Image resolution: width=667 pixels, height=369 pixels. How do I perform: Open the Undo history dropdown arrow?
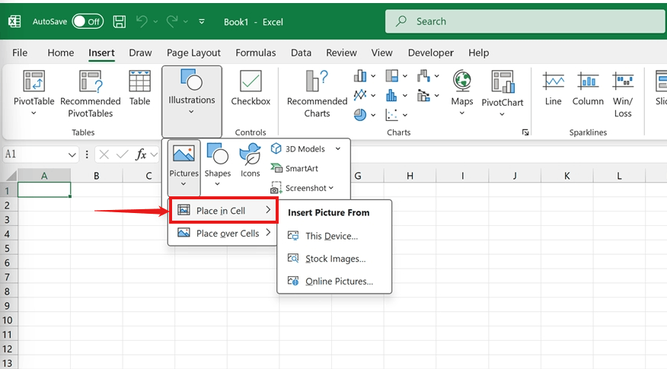[x=155, y=21]
